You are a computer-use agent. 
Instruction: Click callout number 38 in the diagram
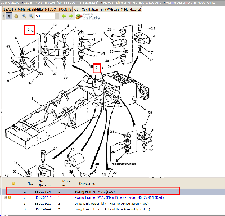(x=97, y=164)
